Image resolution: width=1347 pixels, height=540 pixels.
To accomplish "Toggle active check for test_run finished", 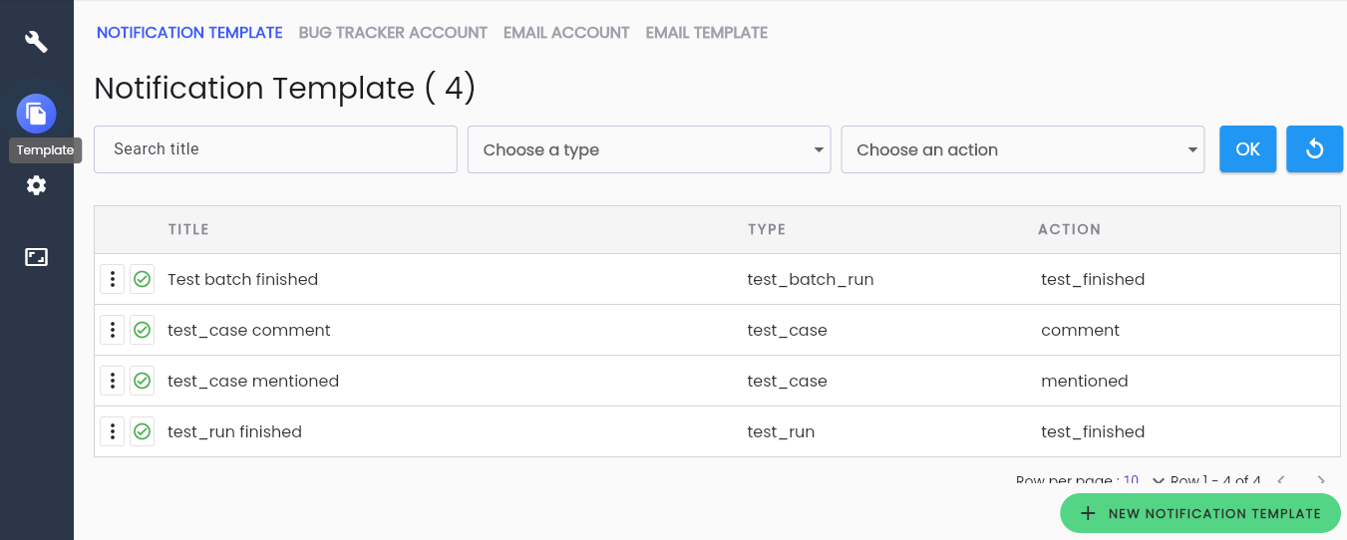I will (142, 431).
